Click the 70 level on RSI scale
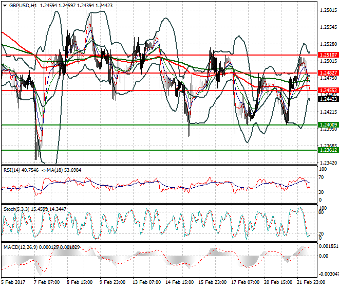This screenshot has width=339, height=288. tap(322, 177)
